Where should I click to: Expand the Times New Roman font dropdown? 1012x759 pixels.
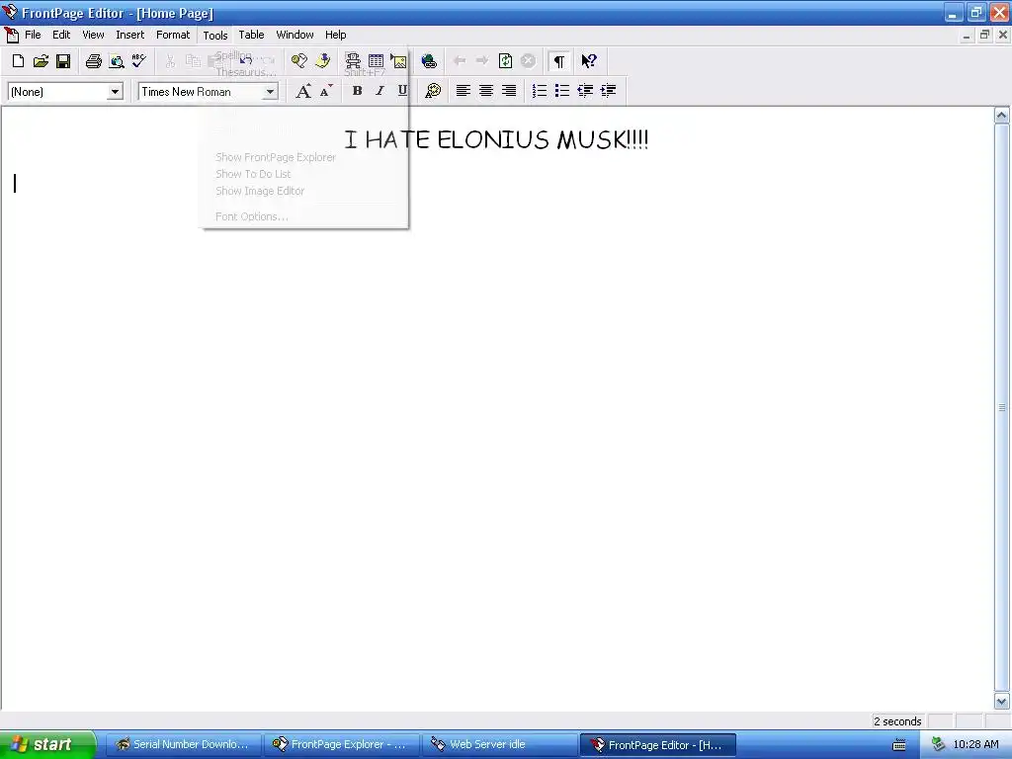(270, 92)
